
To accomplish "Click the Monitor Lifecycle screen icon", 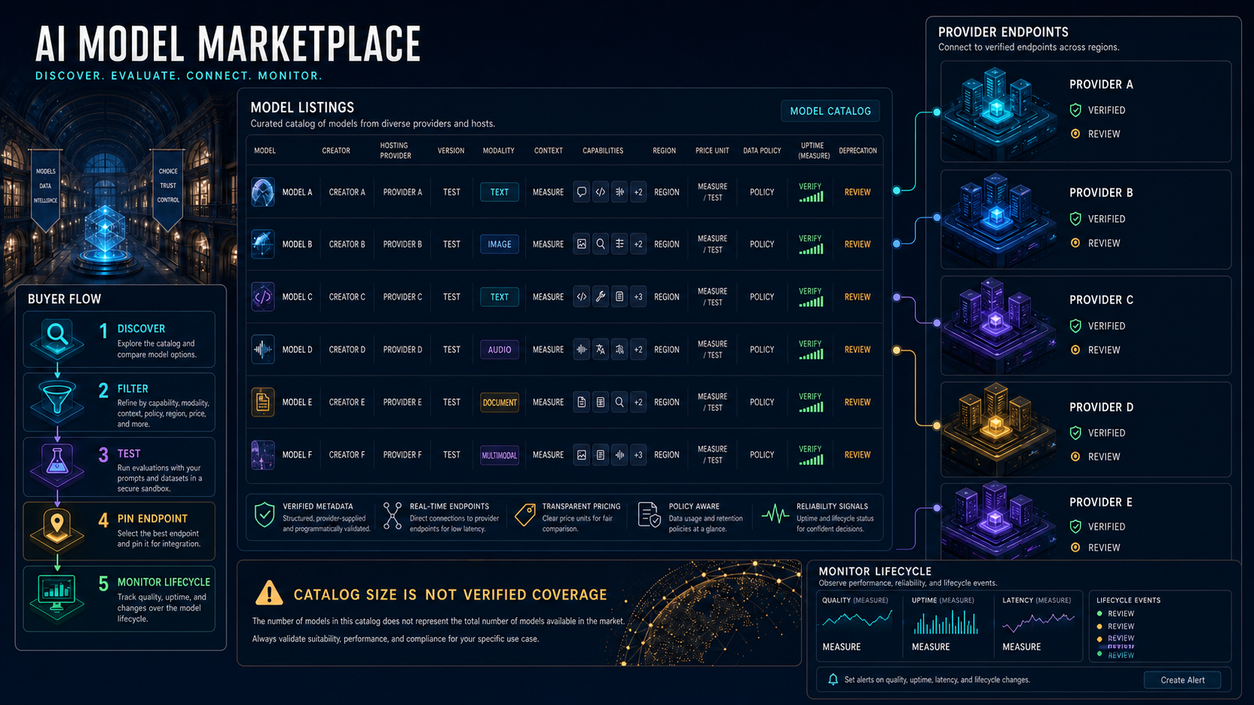I will [57, 596].
